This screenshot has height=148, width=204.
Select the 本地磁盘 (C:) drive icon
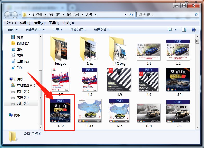[13, 85]
